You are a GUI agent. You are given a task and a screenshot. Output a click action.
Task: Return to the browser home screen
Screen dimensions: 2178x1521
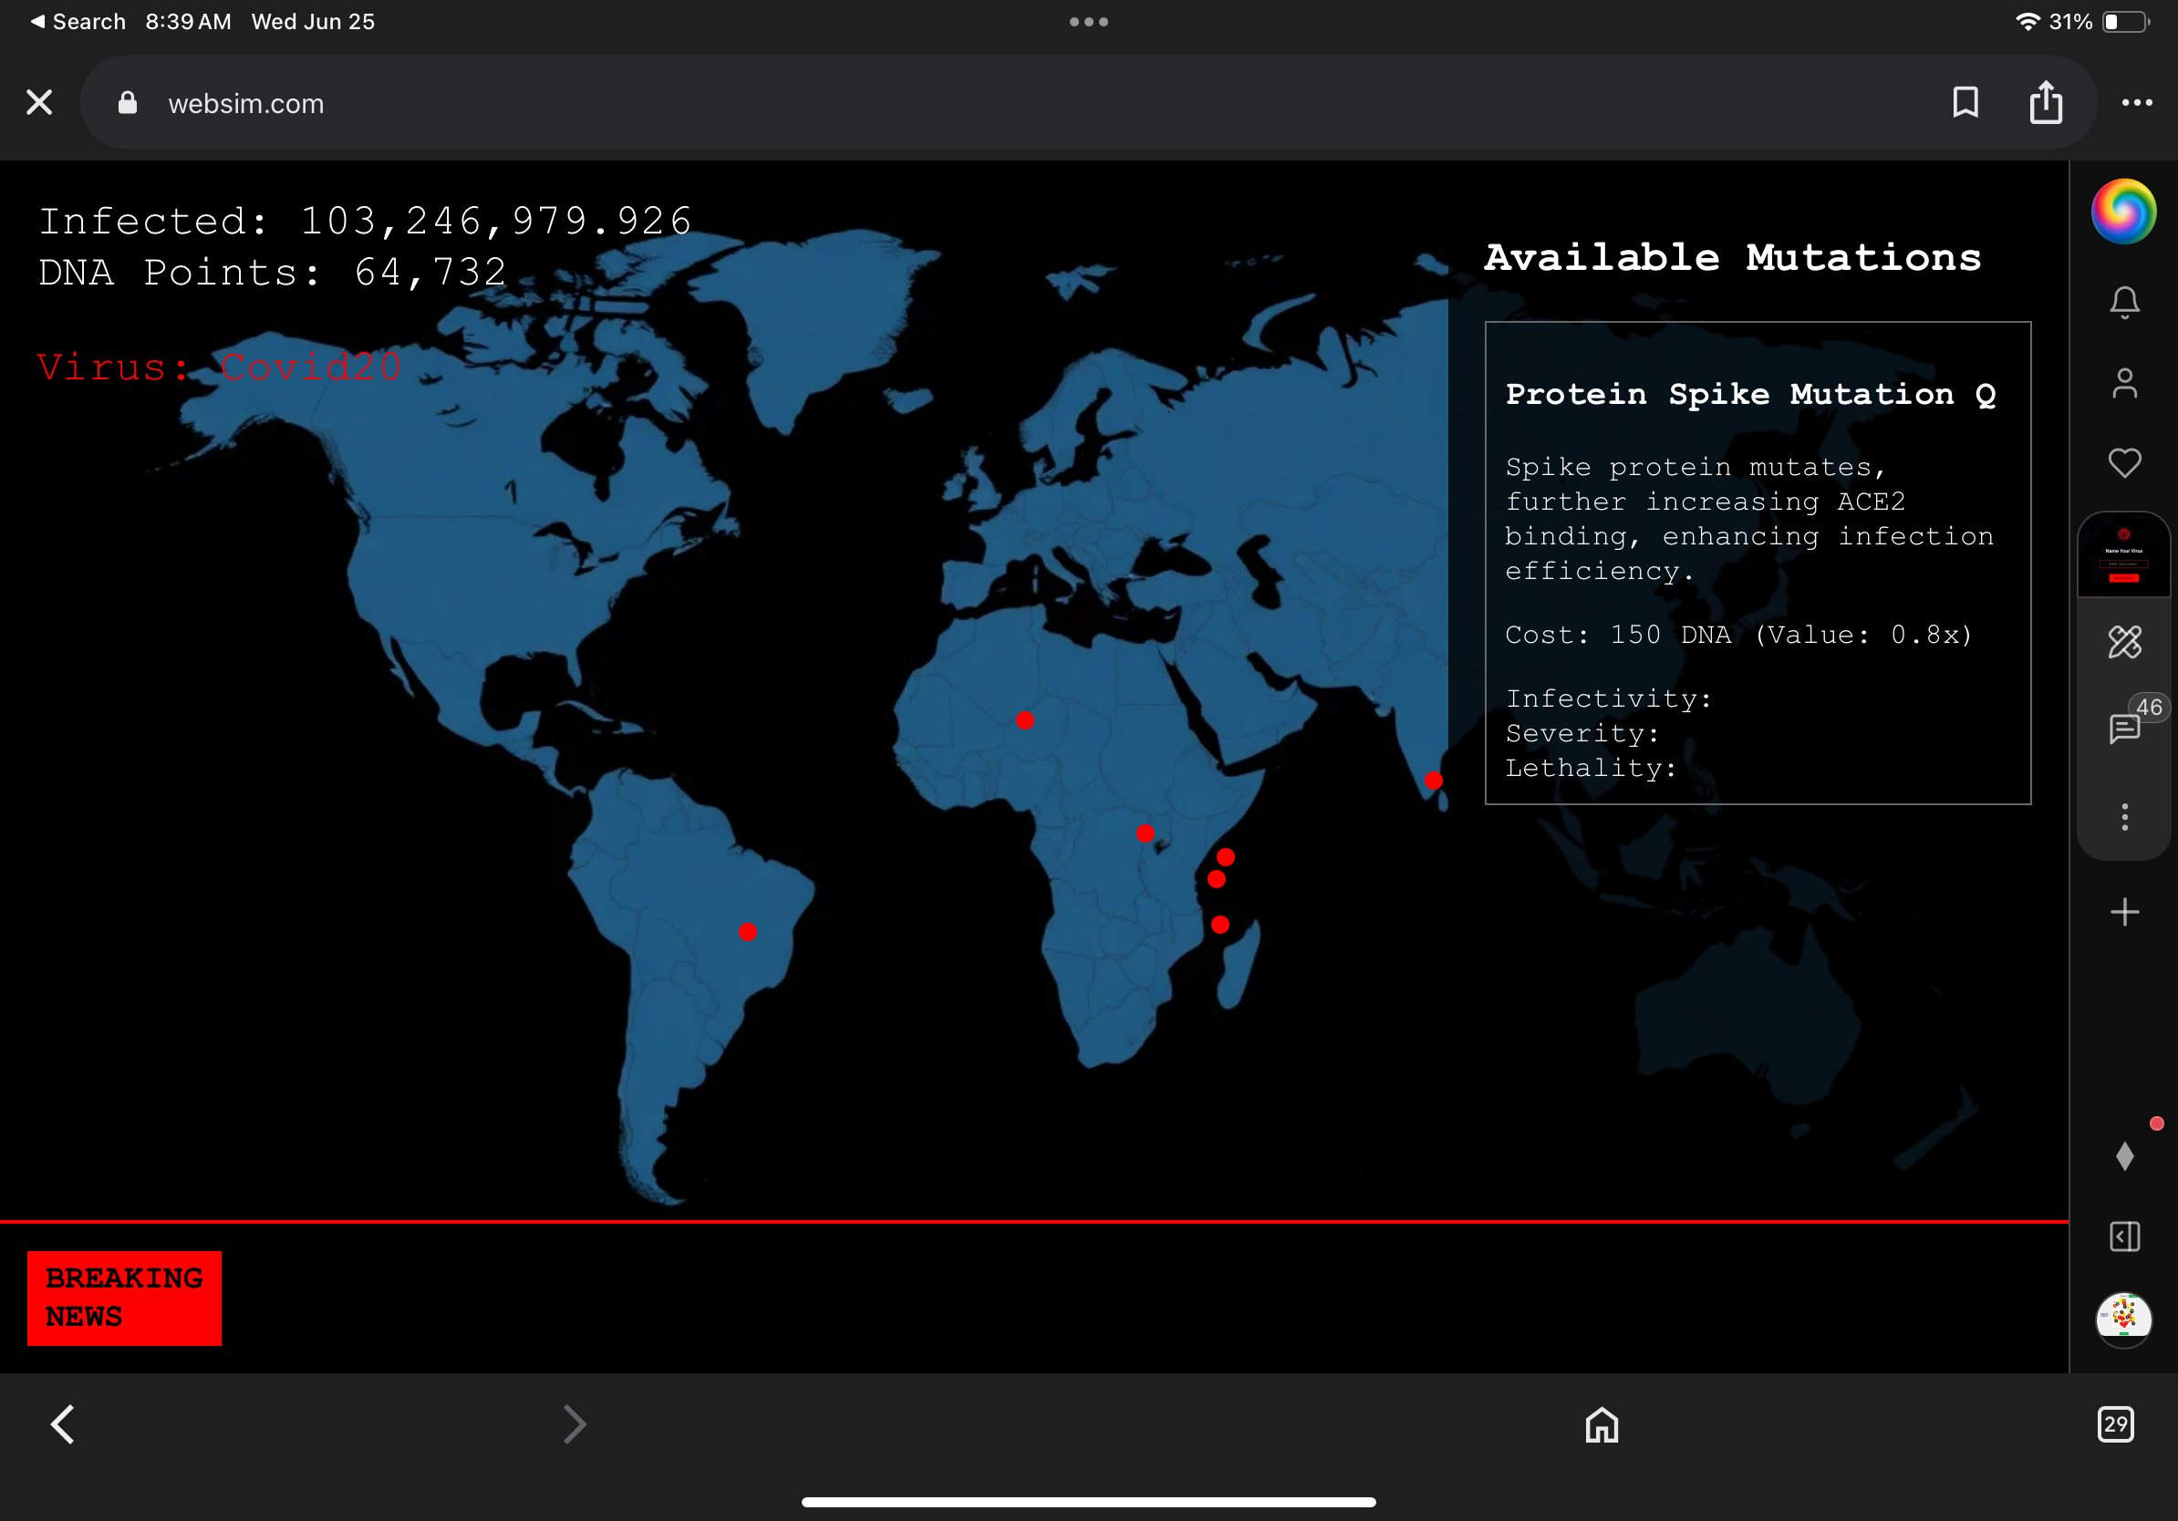tap(1601, 1424)
